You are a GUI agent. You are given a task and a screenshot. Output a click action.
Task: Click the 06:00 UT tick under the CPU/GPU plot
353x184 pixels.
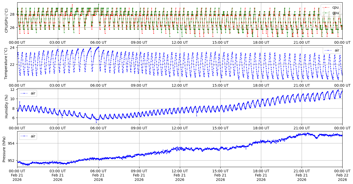tap(98, 42)
